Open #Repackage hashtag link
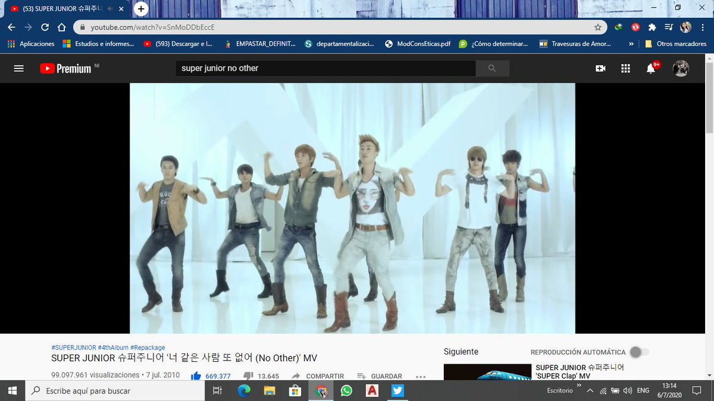Image resolution: width=714 pixels, height=401 pixels. (148, 348)
